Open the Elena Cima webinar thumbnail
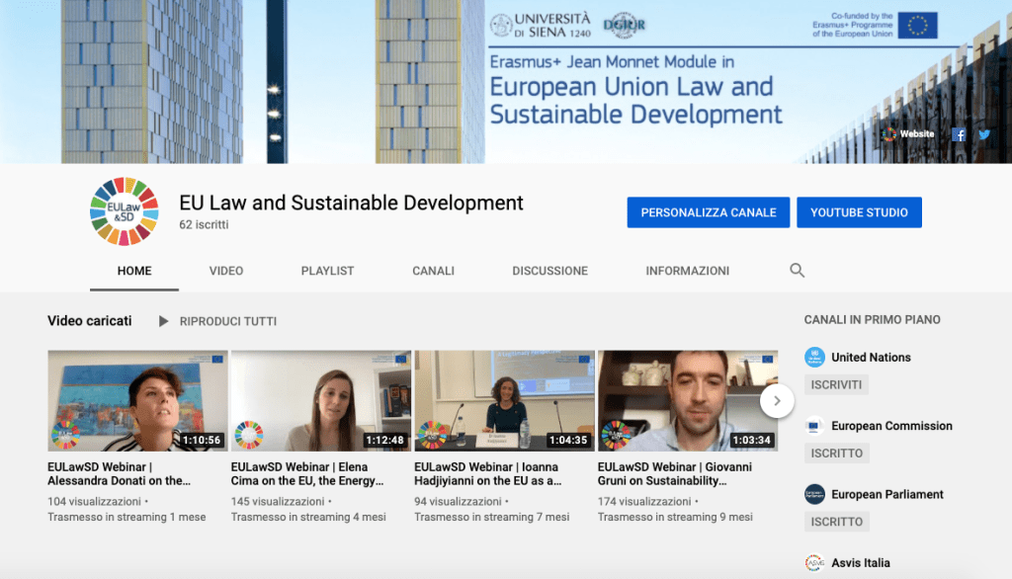1012x579 pixels. tap(320, 400)
